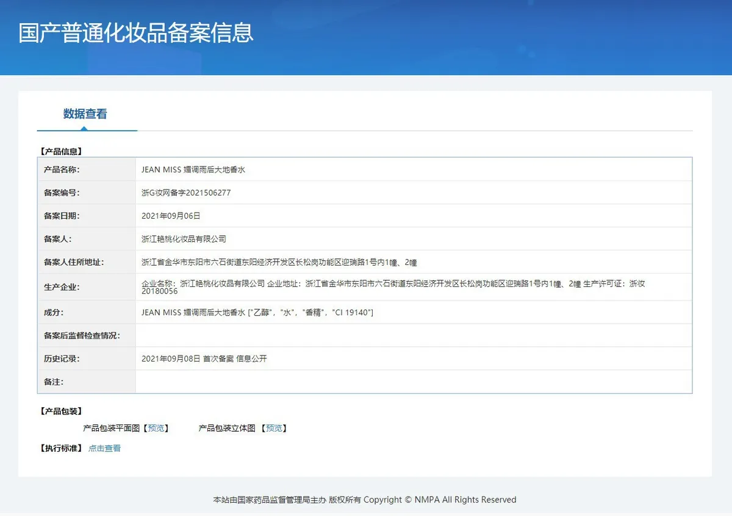The width and height of the screenshot is (732, 516).
Task: Click the 产品包装立体图 label
Action: tap(227, 428)
